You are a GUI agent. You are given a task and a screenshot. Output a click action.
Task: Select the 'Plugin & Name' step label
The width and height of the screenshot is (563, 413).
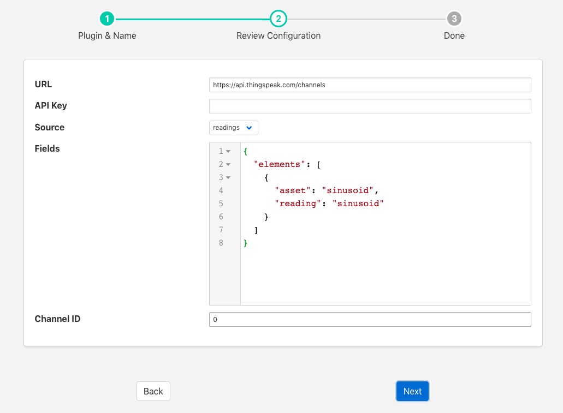[107, 35]
